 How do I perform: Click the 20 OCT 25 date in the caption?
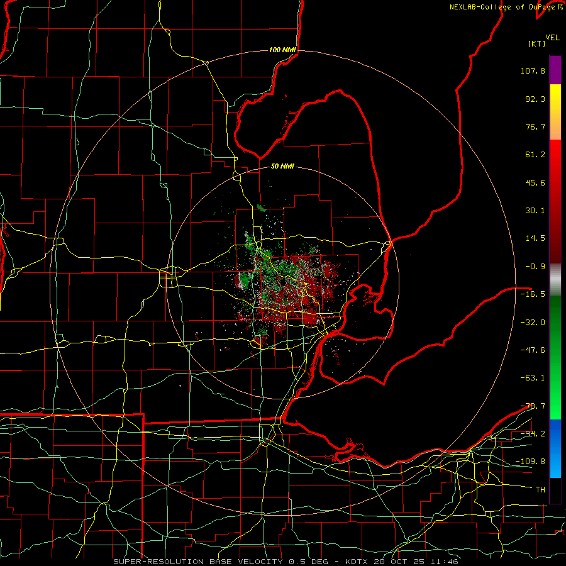coord(399,562)
